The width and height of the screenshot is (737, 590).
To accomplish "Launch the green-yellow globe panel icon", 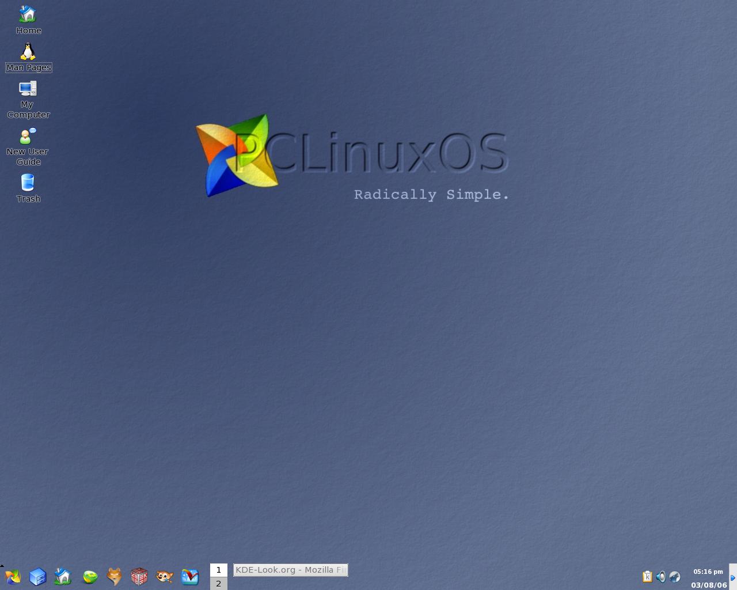I will click(x=90, y=577).
